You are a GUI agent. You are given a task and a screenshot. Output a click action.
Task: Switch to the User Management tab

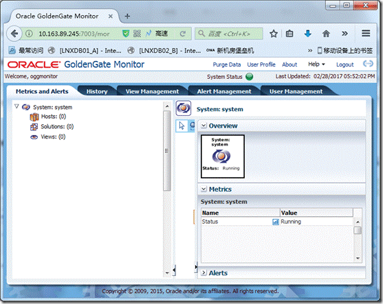[296, 91]
